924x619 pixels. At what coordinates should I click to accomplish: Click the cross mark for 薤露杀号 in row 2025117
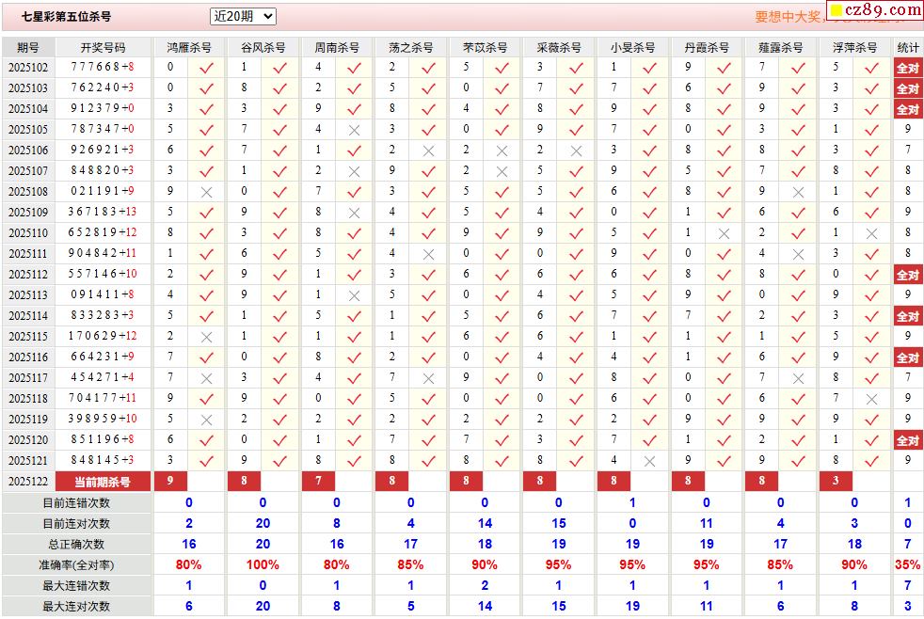(798, 379)
